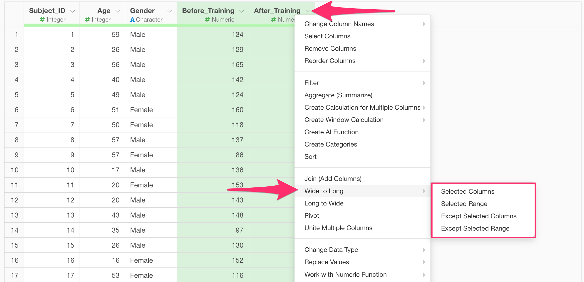Click Unite Multiple Columns option

pyautogui.click(x=338, y=228)
